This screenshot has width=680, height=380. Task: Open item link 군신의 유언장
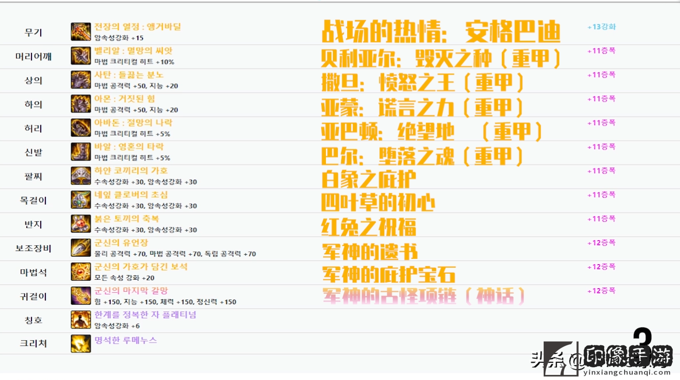coord(121,243)
